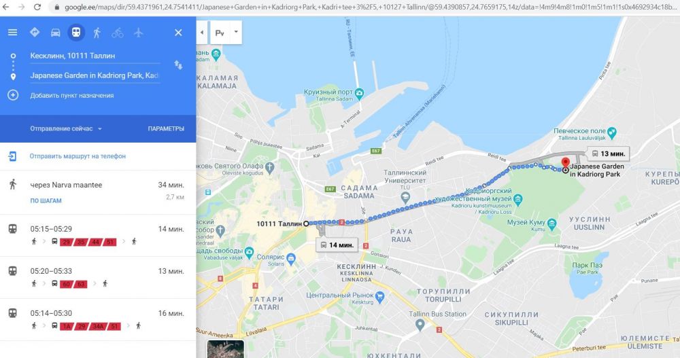Open 'ПО ШАГАМ' walking step details
The height and width of the screenshot is (358, 680).
pos(46,200)
